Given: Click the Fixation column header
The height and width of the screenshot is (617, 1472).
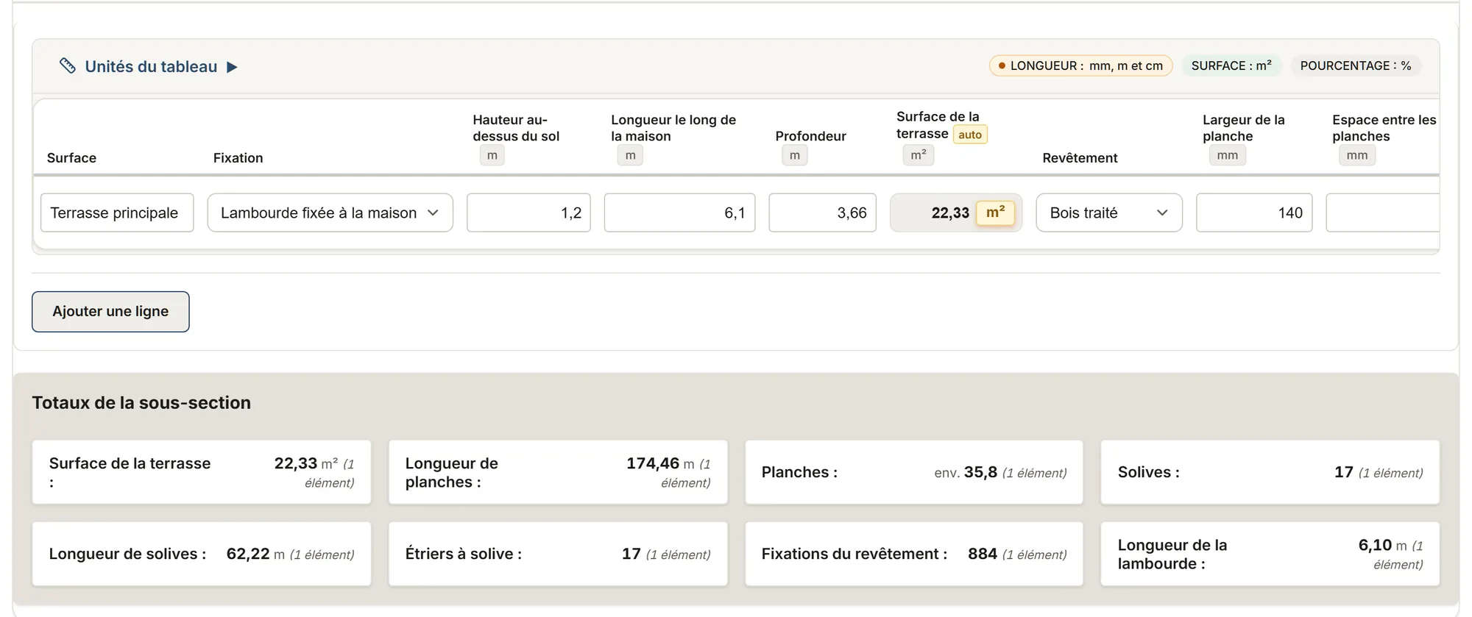Looking at the screenshot, I should pos(238,158).
